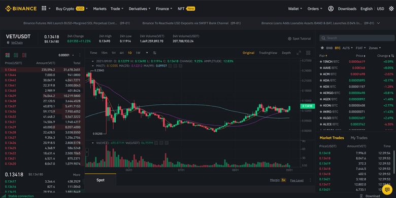
Task: Click the market pair Search field
Action: [357, 38]
